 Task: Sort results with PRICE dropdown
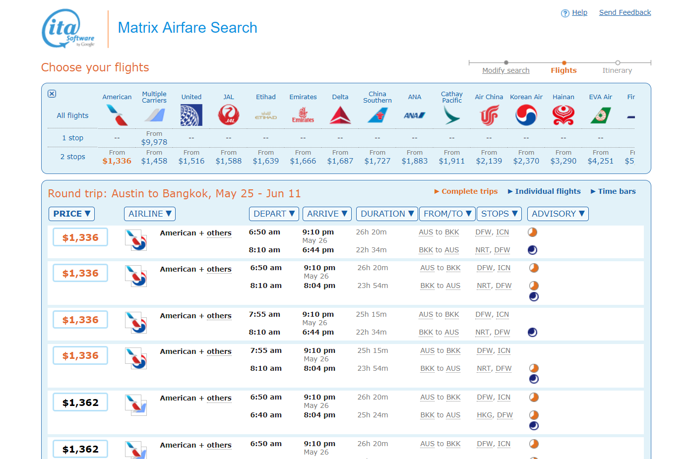[72, 214]
